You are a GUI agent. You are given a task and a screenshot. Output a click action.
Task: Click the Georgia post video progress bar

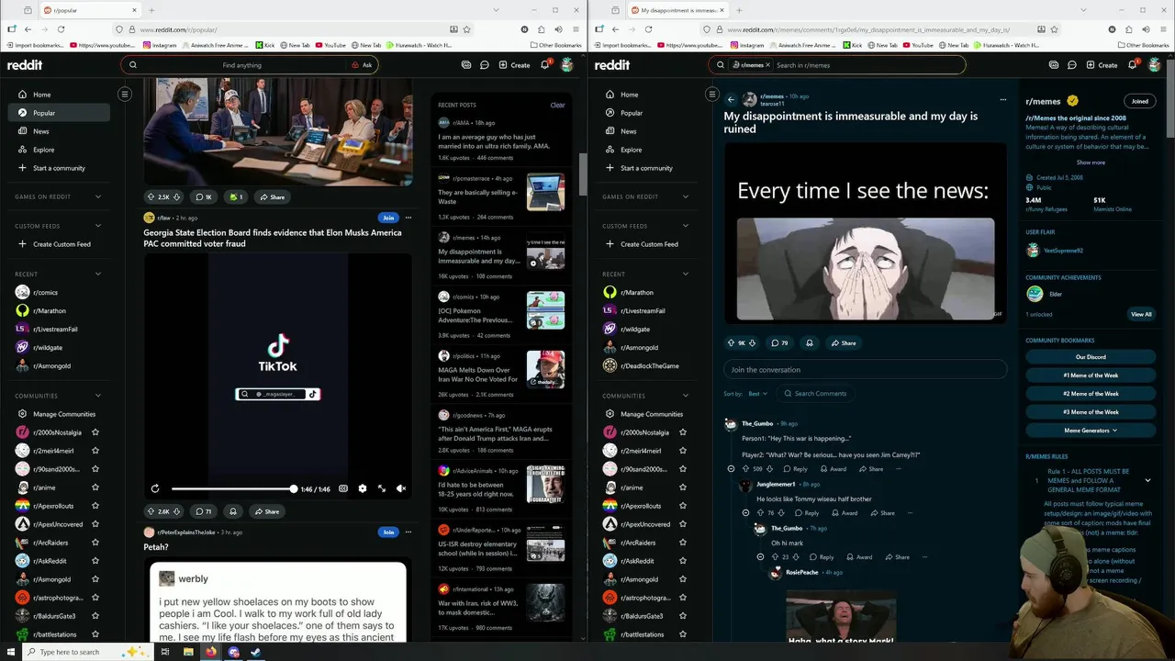click(232, 488)
